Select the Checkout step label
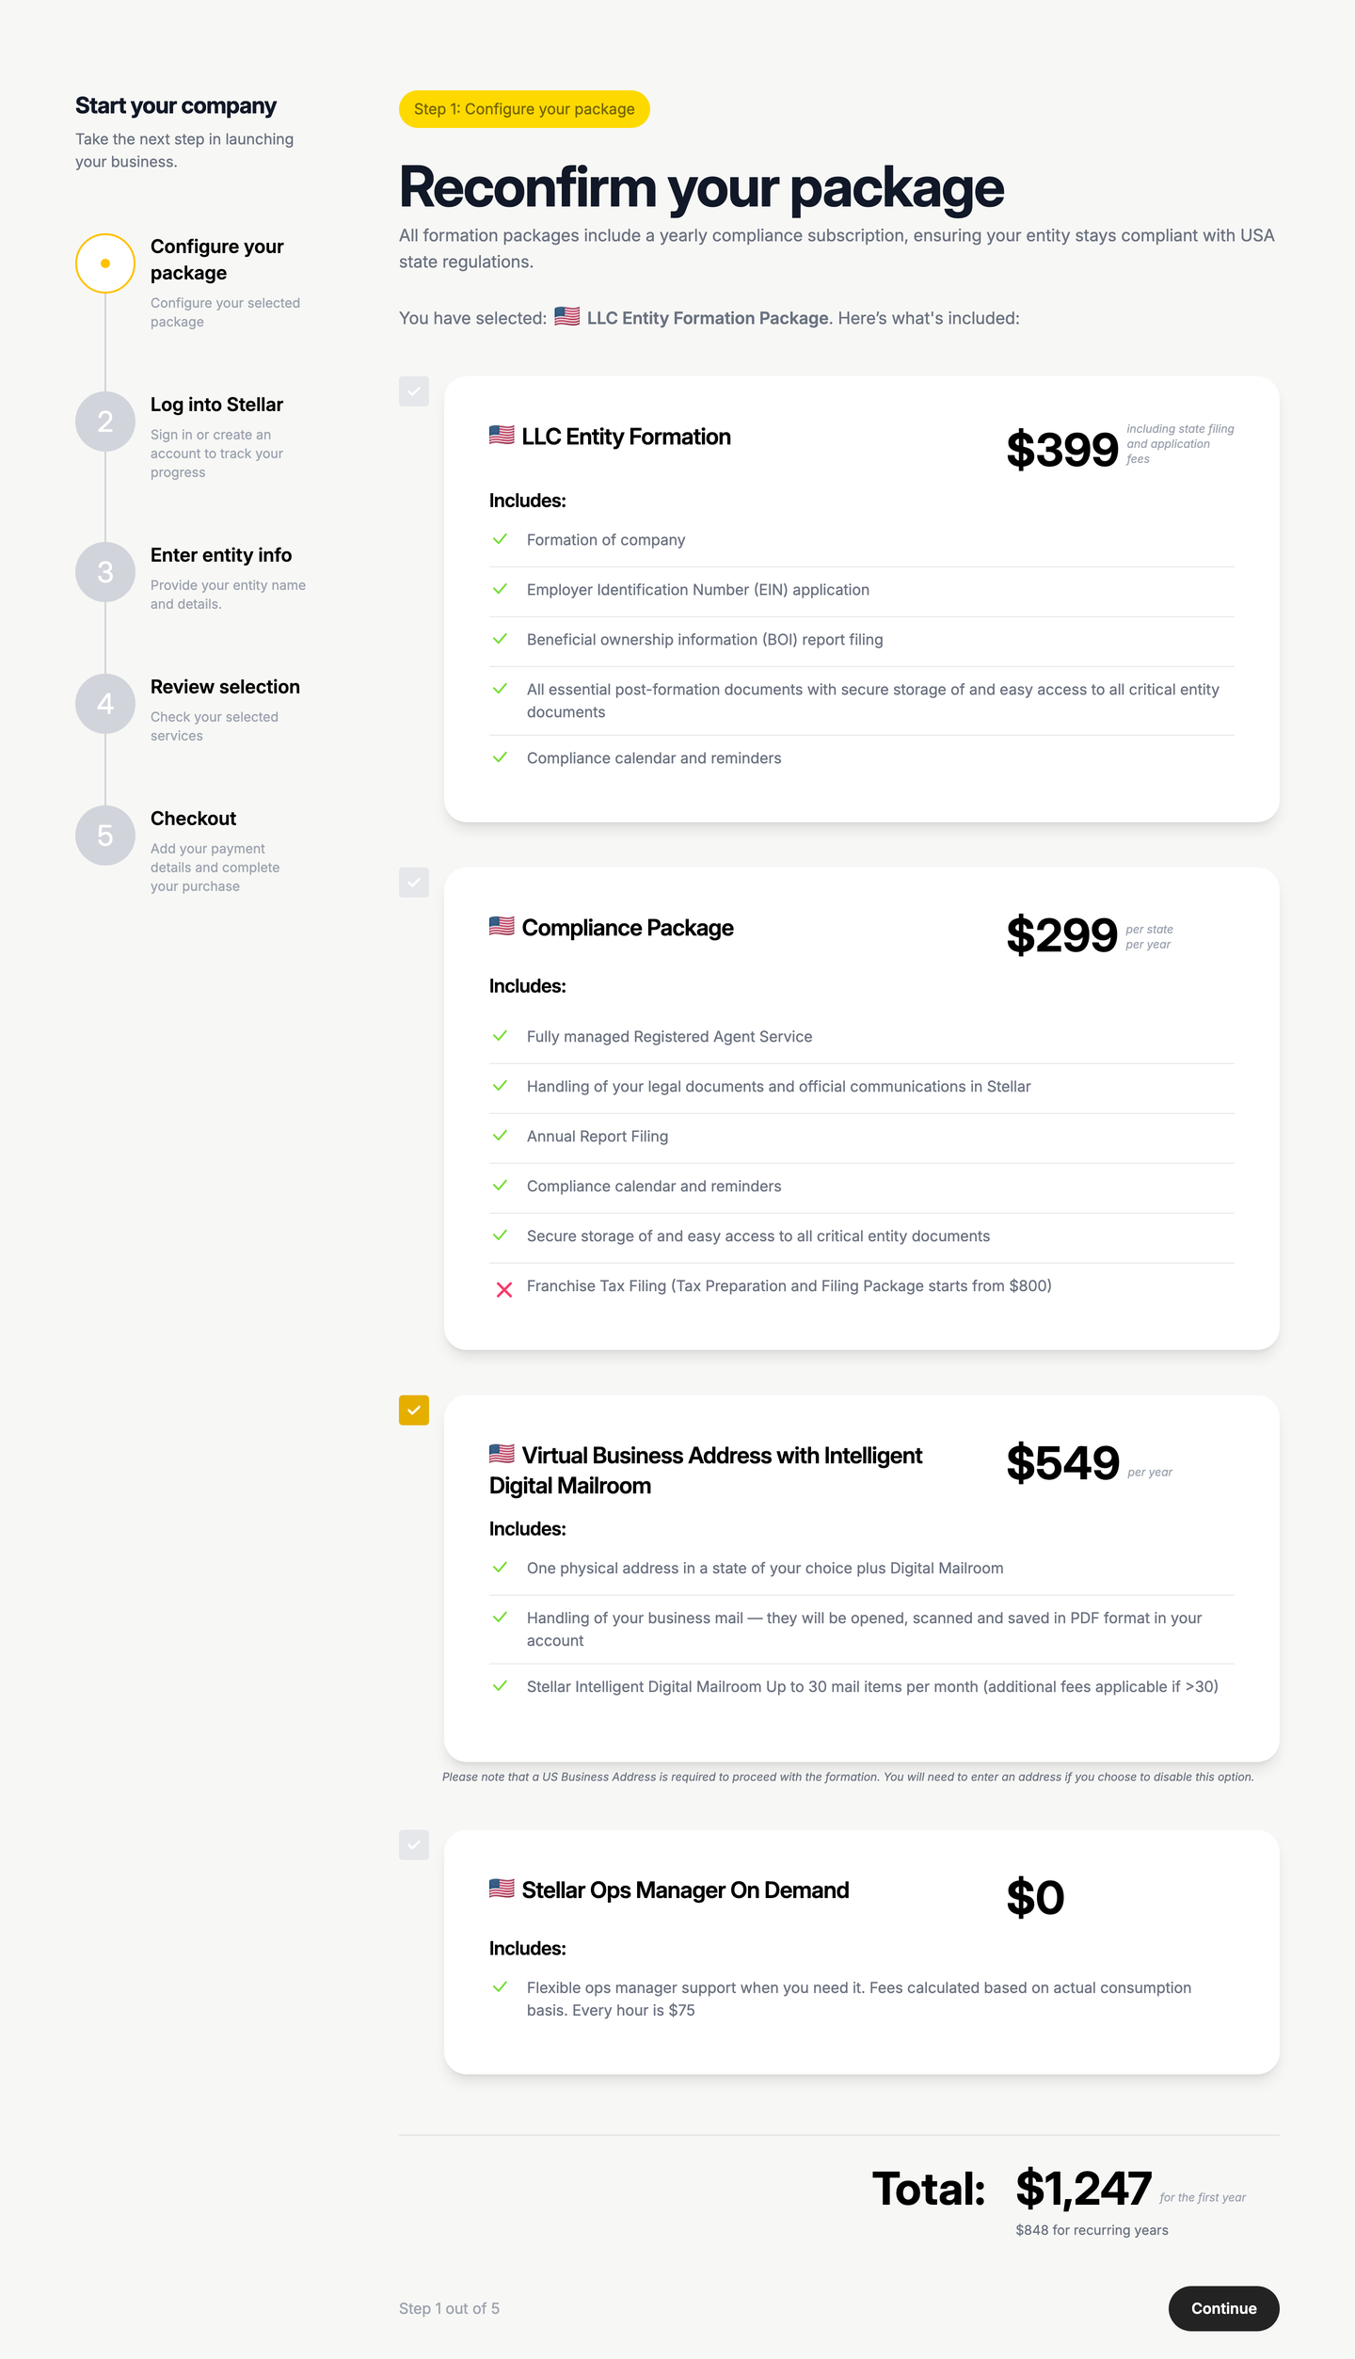This screenshot has height=2359, width=1355. coord(193,819)
